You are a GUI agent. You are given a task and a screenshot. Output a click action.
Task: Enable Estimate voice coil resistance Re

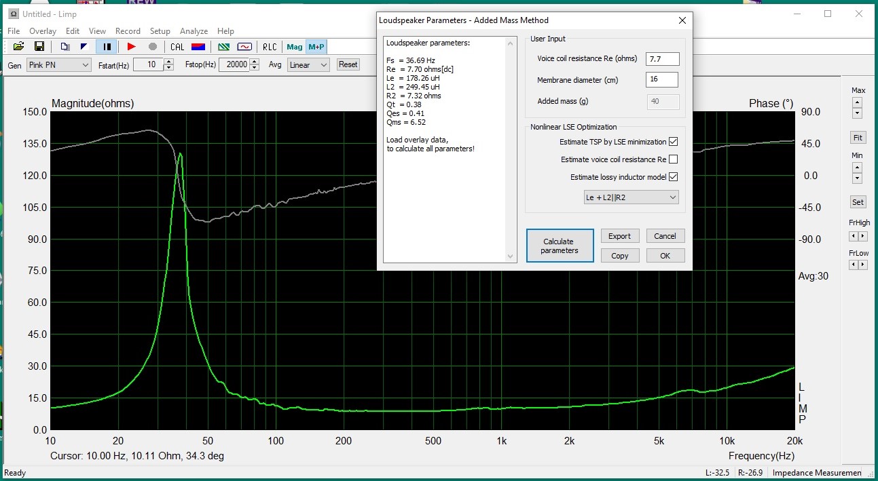(673, 159)
